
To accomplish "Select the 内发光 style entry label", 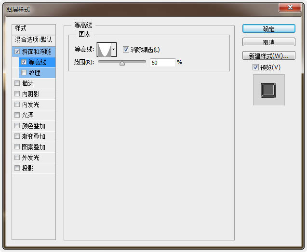I will pos(30,105).
